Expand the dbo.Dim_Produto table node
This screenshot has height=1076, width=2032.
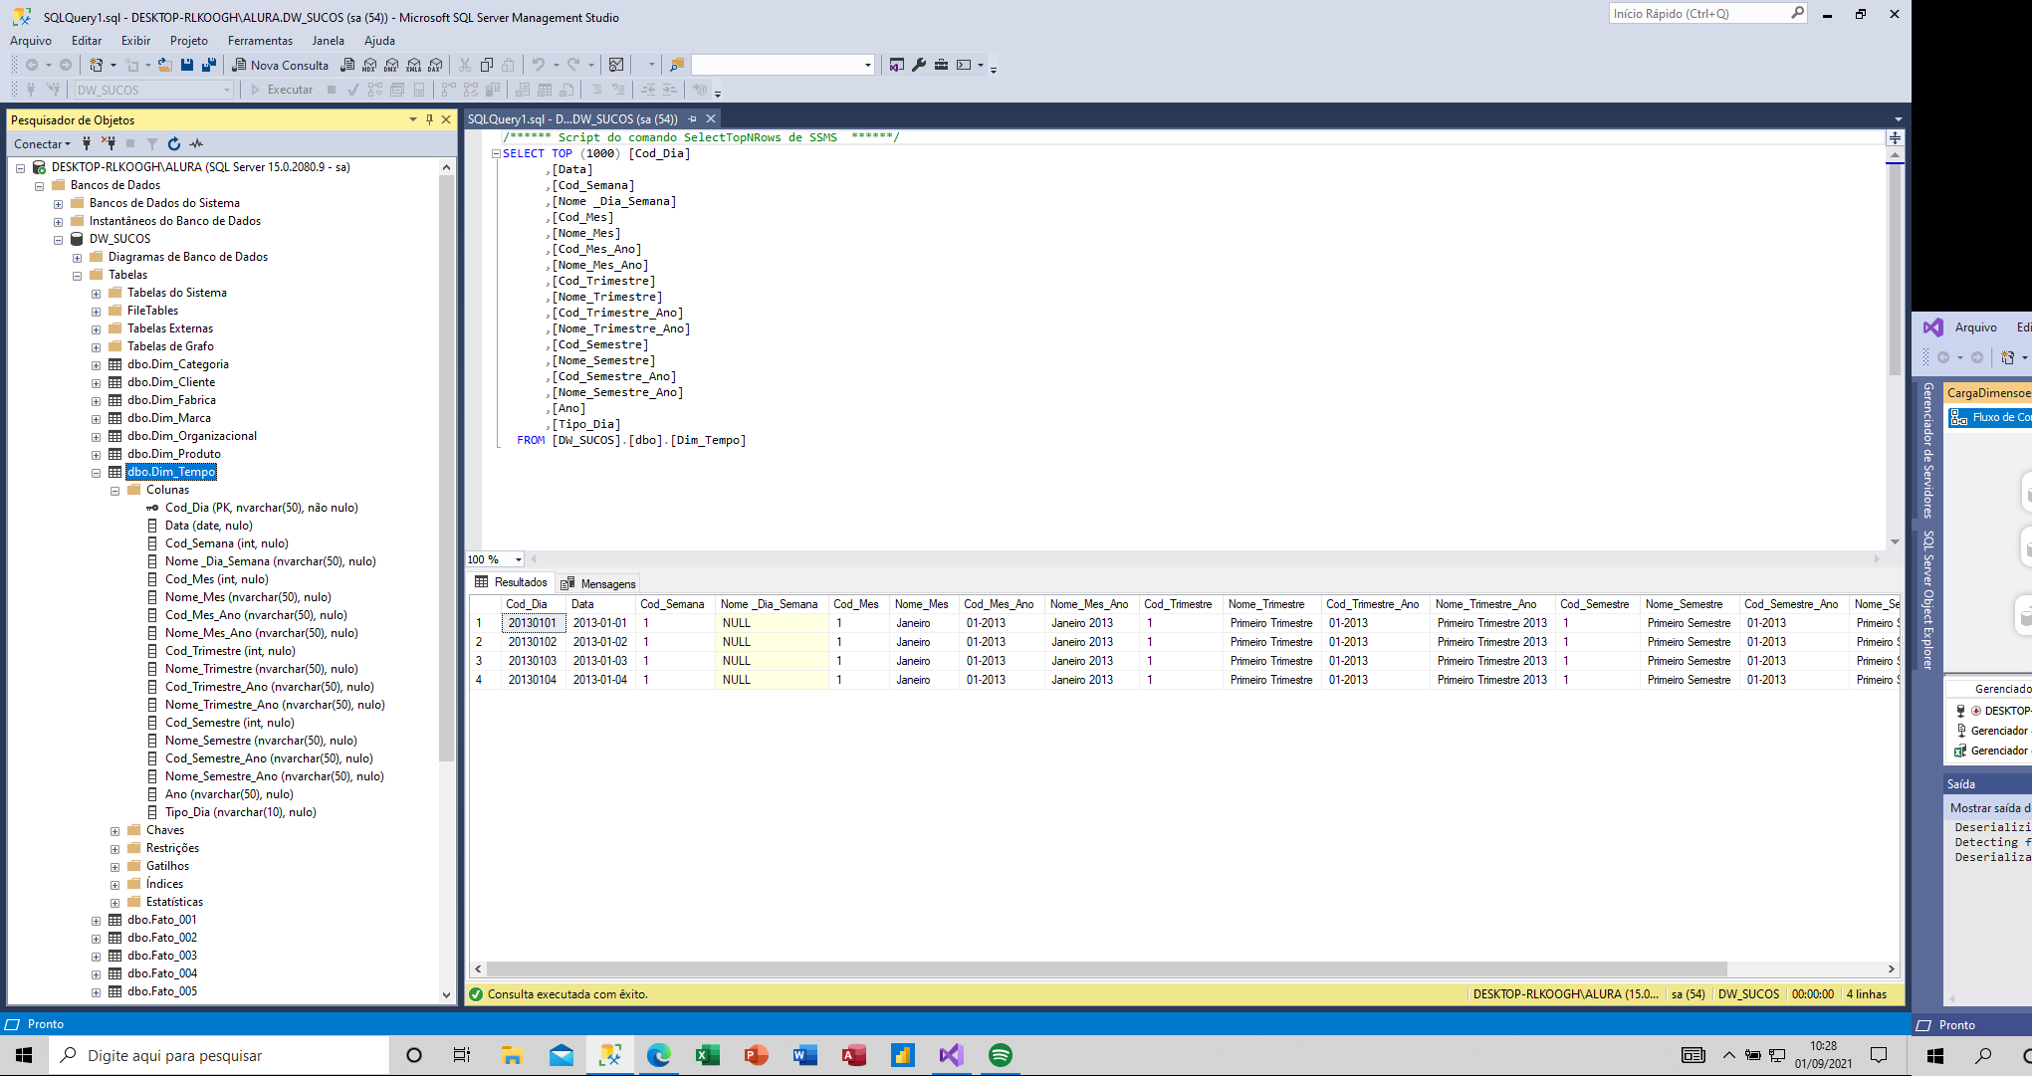97,454
